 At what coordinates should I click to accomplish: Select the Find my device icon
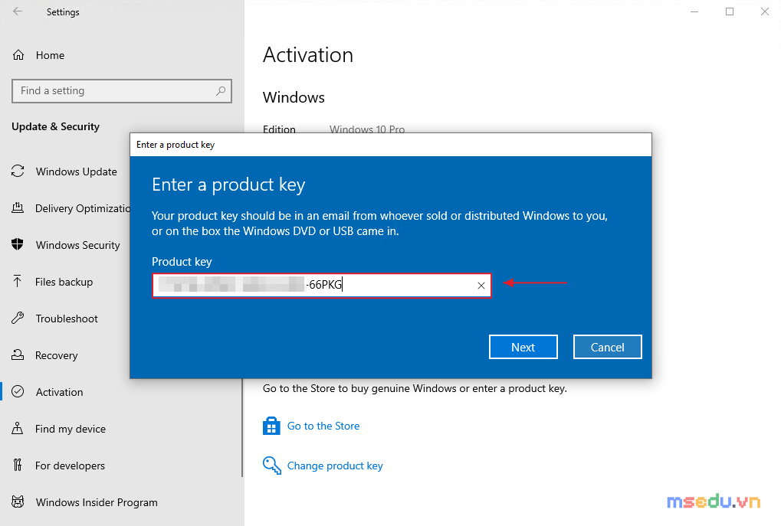pyautogui.click(x=18, y=429)
